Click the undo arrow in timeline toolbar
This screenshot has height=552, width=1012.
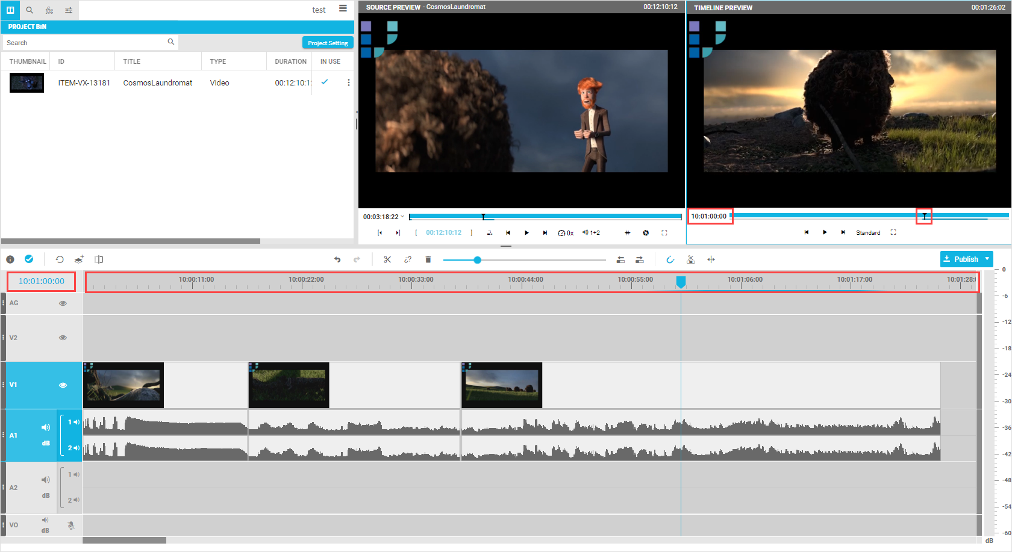[337, 259]
